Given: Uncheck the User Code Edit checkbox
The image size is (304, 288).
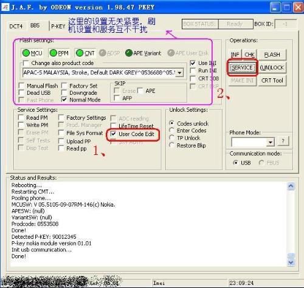Looking at the screenshot, I should (x=113, y=134).
